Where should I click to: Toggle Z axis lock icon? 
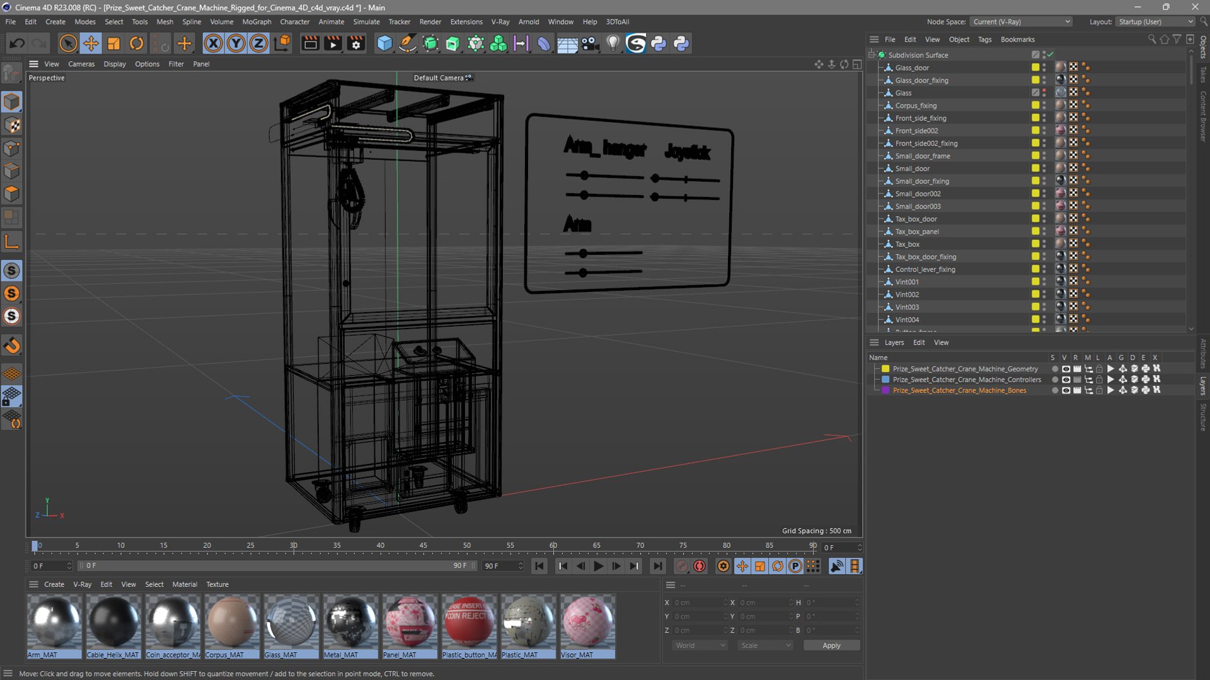(258, 43)
